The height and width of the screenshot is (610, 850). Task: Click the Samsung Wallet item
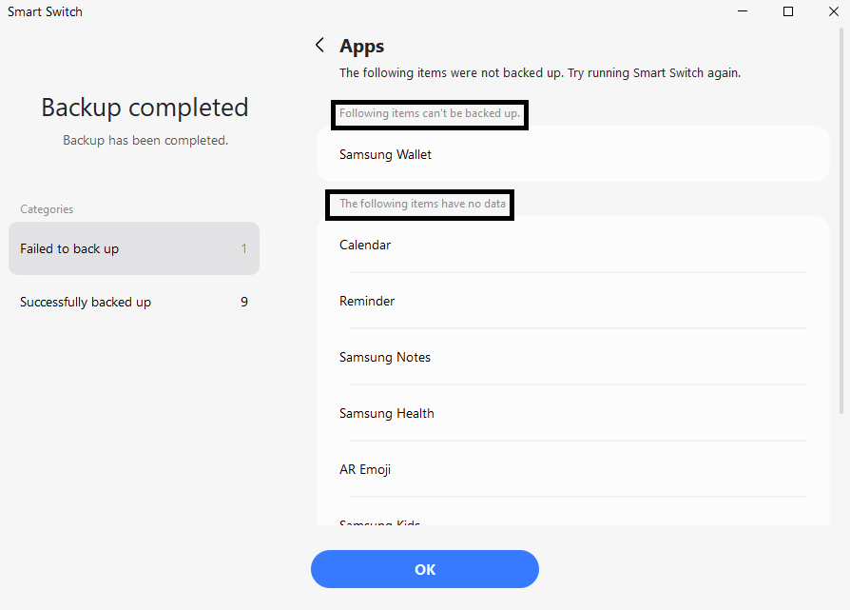coord(573,154)
